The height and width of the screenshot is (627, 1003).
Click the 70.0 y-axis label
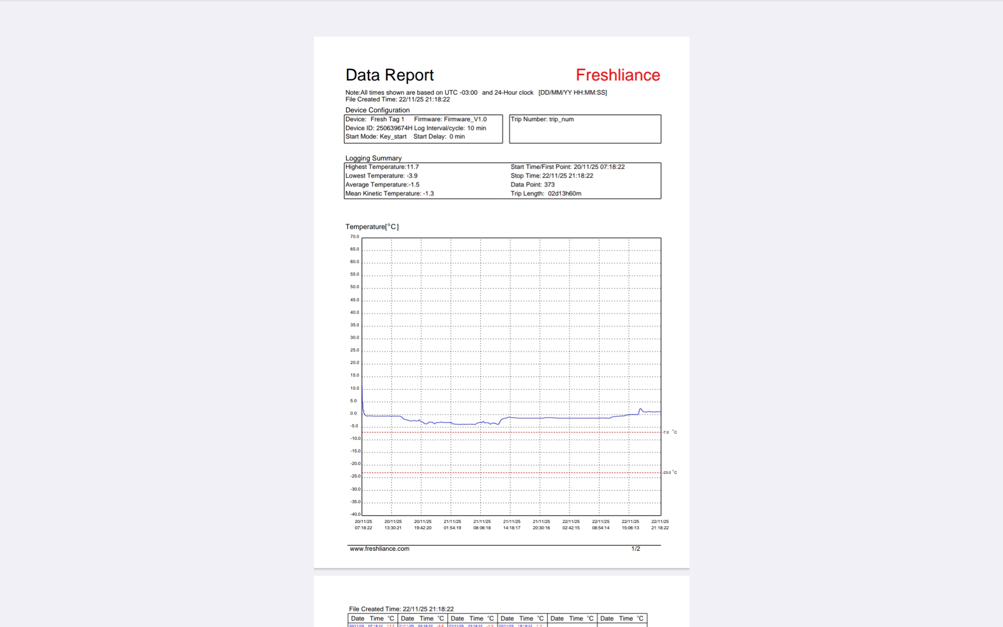[x=354, y=237]
